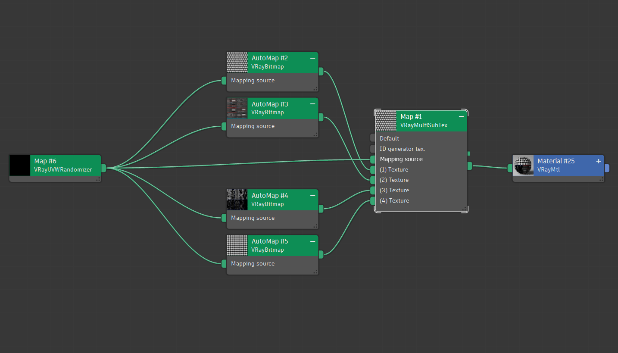Image resolution: width=618 pixels, height=353 pixels.
Task: Click the AutoMap #3 preview thumbnail
Action: 237,109
